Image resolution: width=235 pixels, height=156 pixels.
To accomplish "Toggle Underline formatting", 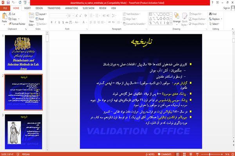I will (59, 22).
